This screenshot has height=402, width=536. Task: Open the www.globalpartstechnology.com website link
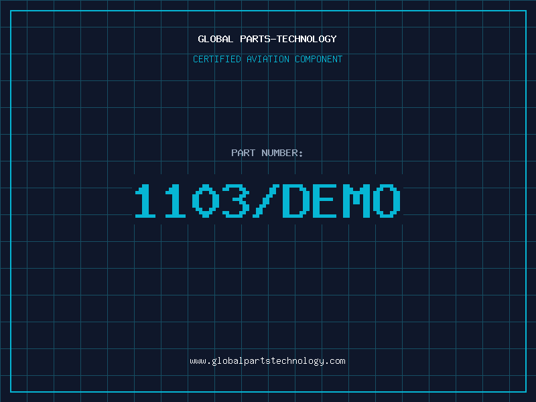tap(267, 361)
